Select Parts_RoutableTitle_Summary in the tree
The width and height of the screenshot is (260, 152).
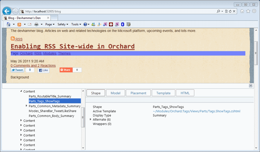(x=50, y=96)
